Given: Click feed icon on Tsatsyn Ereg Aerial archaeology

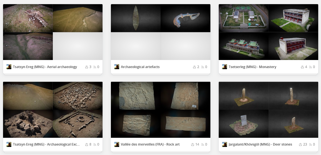Looking at the screenshot, I should (x=95, y=67).
